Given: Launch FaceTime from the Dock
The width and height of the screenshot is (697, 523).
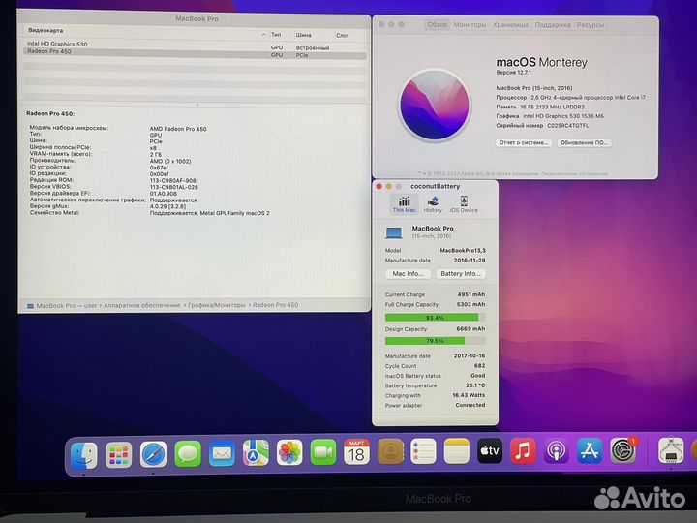Looking at the screenshot, I should (x=323, y=452).
